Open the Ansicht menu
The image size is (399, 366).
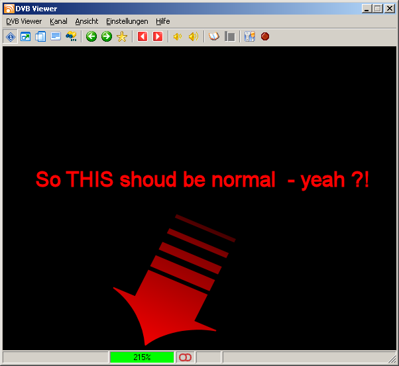pyautogui.click(x=87, y=21)
